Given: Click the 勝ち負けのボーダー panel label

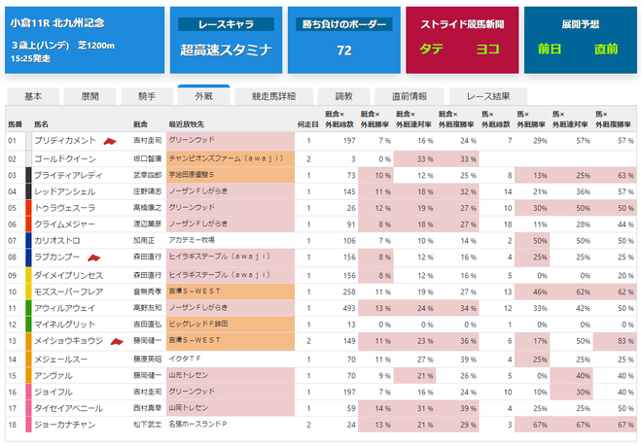Looking at the screenshot, I should pyautogui.click(x=344, y=24).
